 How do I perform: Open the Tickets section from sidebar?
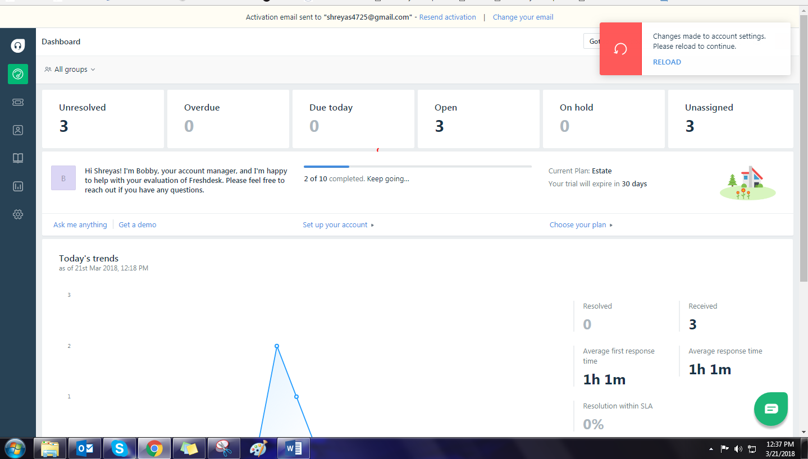coord(17,102)
